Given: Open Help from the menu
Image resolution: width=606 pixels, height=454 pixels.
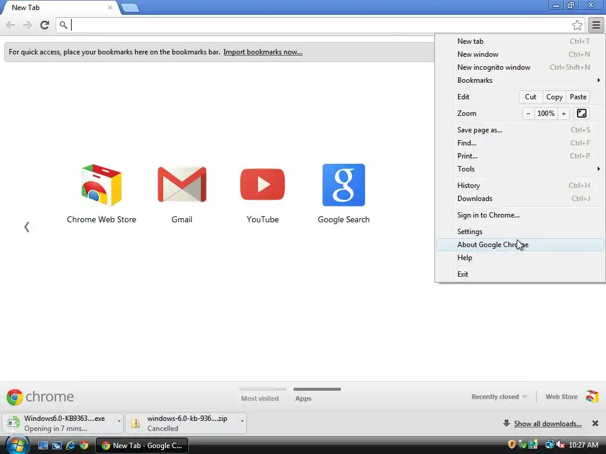Looking at the screenshot, I should click(521, 258).
